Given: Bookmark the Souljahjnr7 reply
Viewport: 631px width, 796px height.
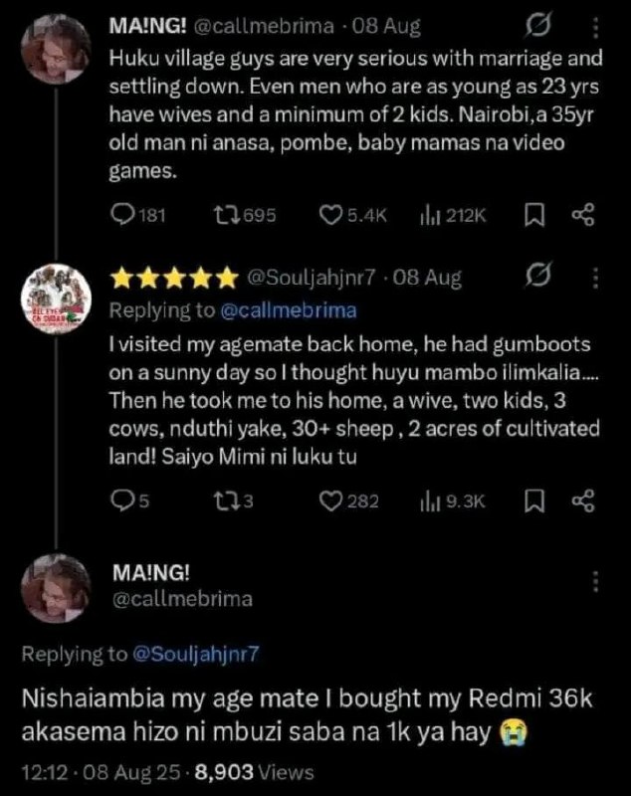Looking at the screenshot, I should [x=534, y=501].
